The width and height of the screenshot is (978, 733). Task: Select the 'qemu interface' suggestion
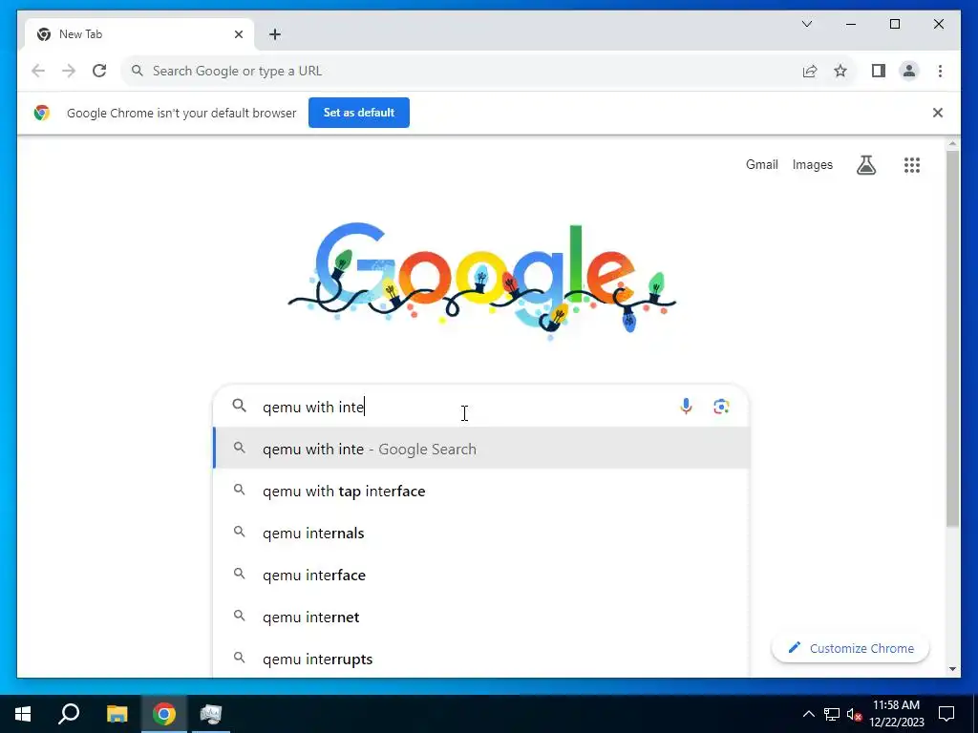point(481,575)
